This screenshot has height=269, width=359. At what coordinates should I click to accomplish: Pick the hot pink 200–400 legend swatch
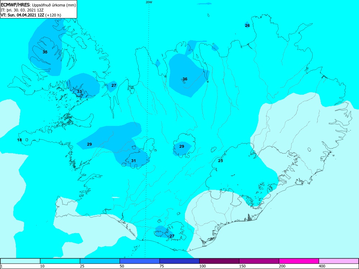(x=299, y=261)
